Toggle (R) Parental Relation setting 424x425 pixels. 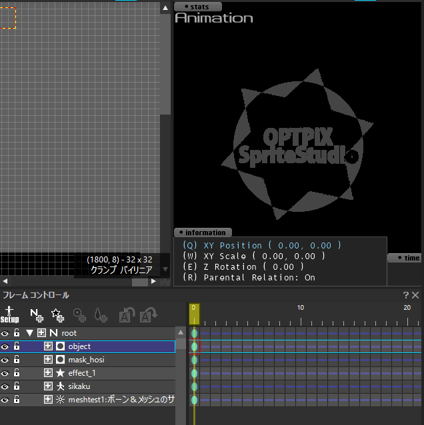[x=249, y=278]
